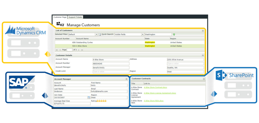Click the SharePoint logo

click(235, 75)
